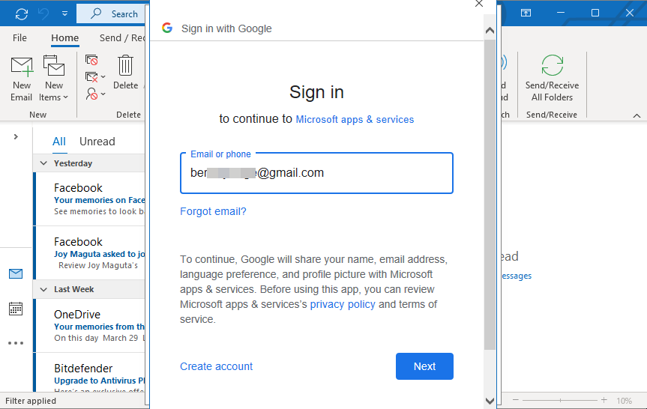Click the Forgot email? link
Screen dimensions: 647x409
coord(213,211)
